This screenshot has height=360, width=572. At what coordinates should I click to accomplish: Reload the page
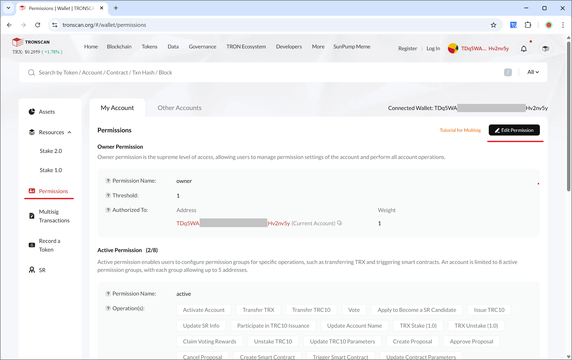click(38, 25)
